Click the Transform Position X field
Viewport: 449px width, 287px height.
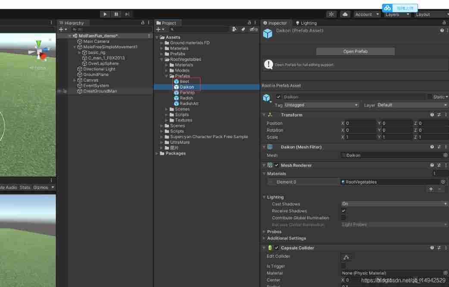tap(361, 123)
